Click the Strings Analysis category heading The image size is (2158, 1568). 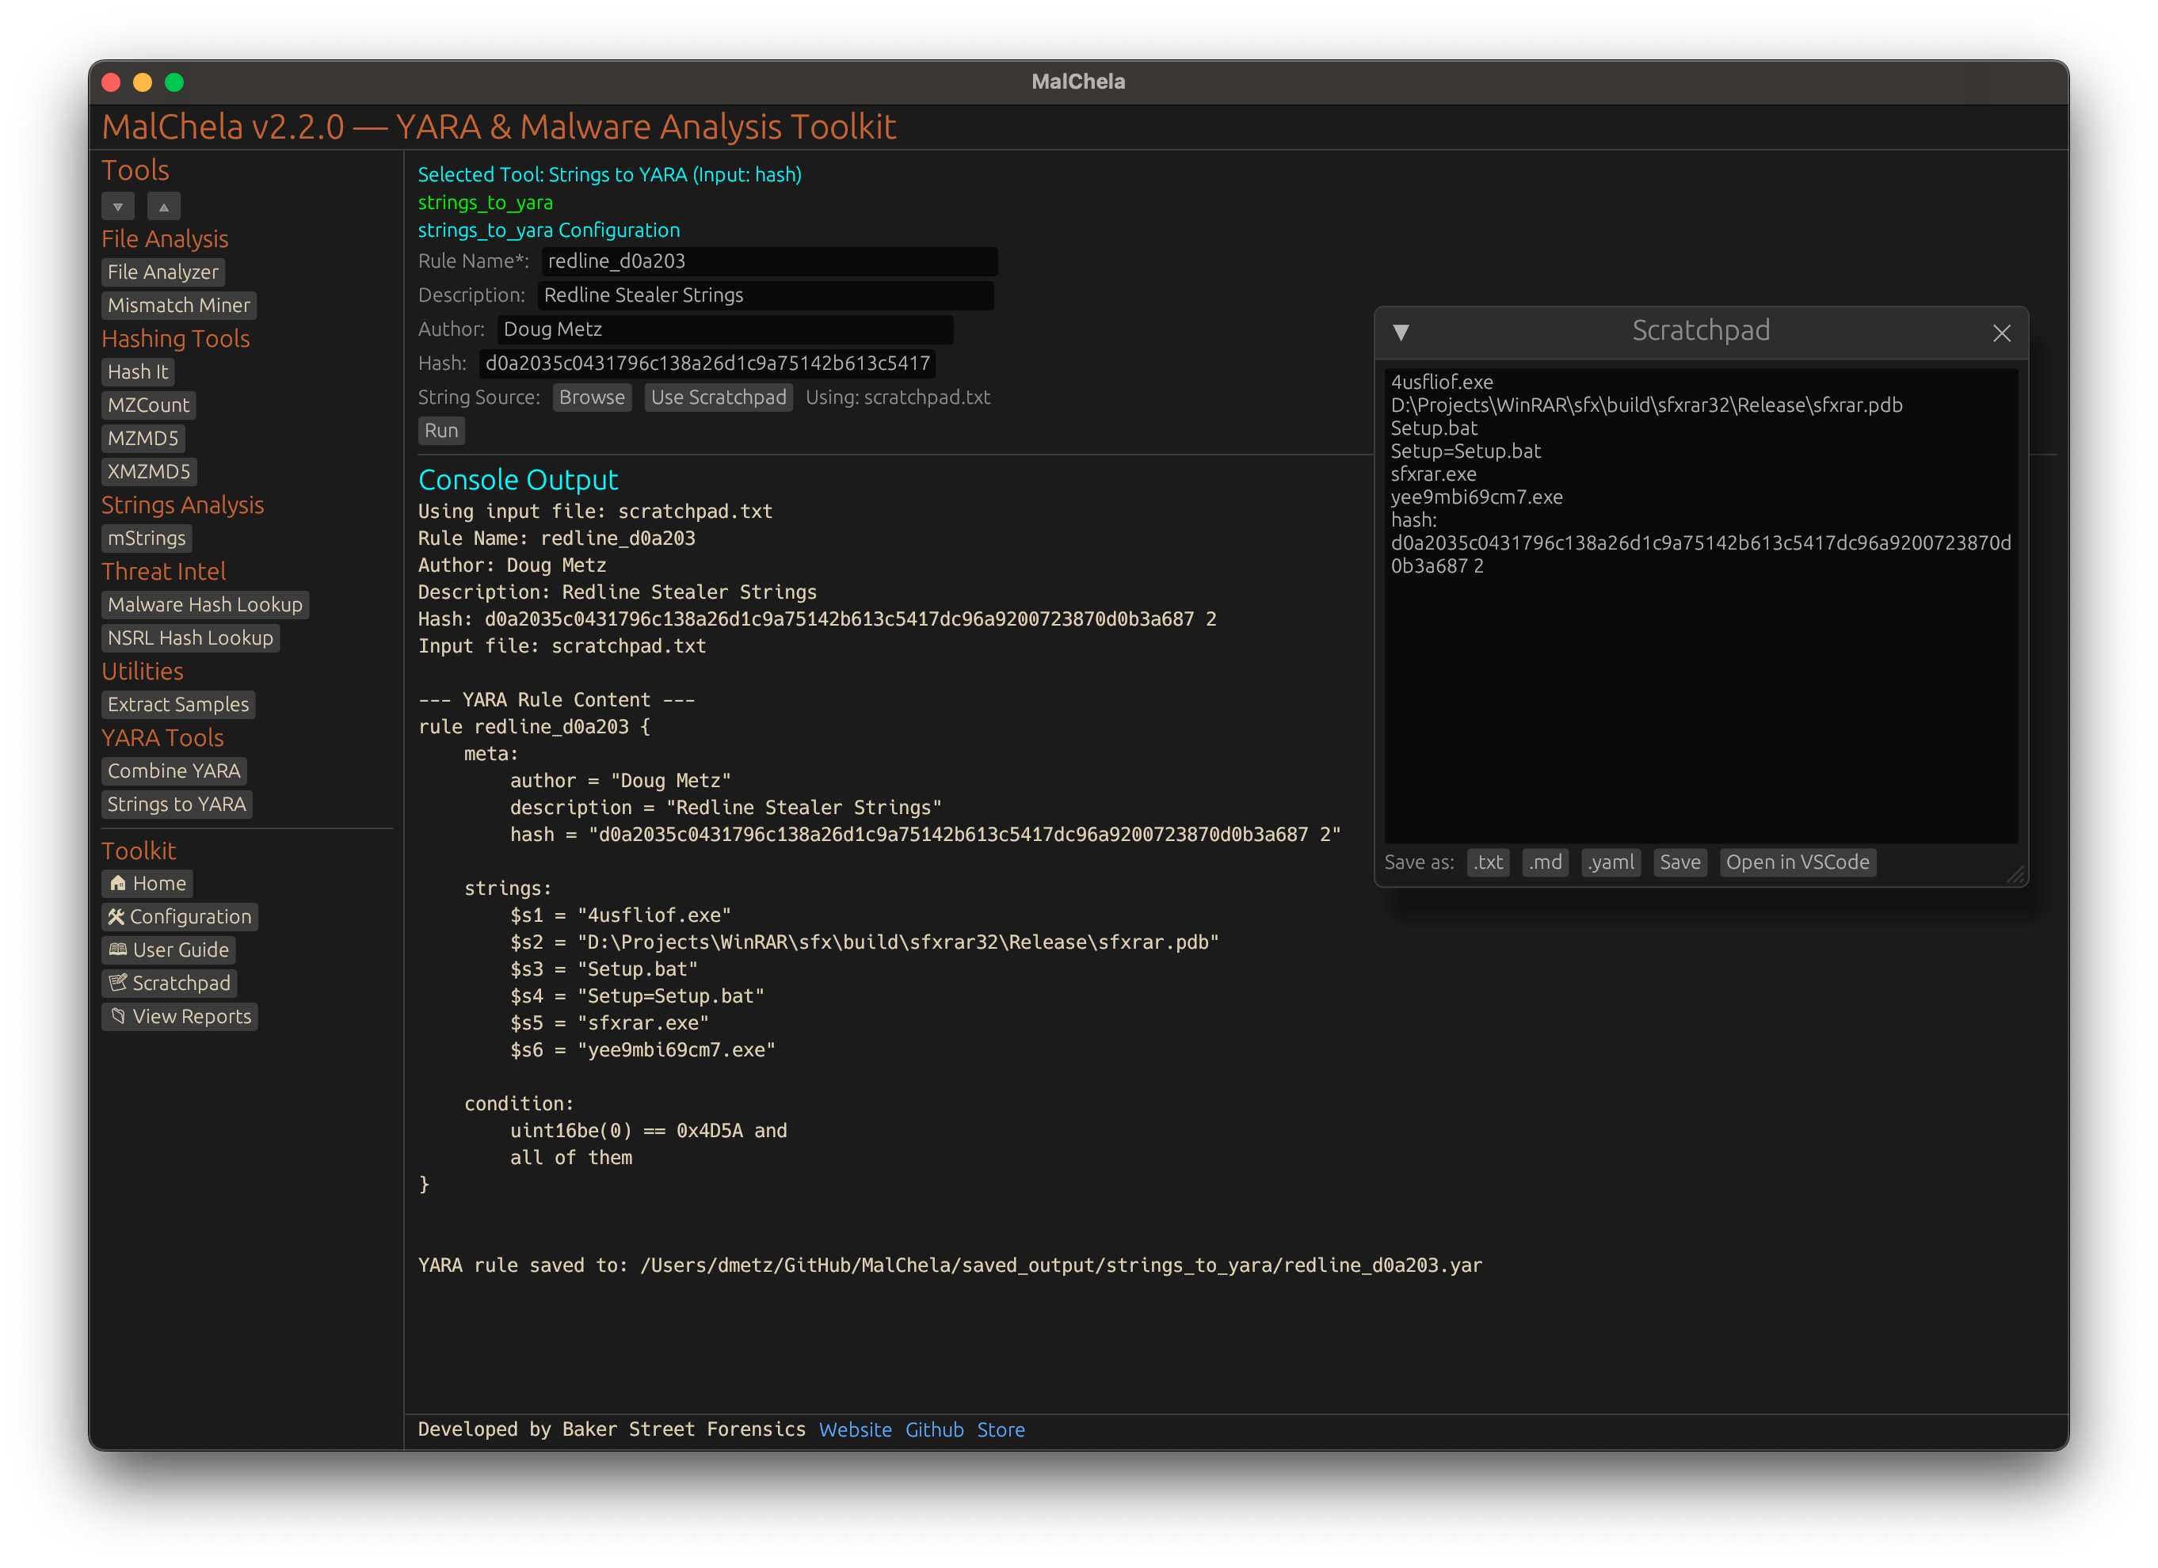(x=183, y=505)
